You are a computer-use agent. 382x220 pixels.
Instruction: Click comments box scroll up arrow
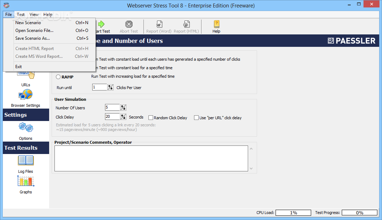pyautogui.click(x=251, y=149)
